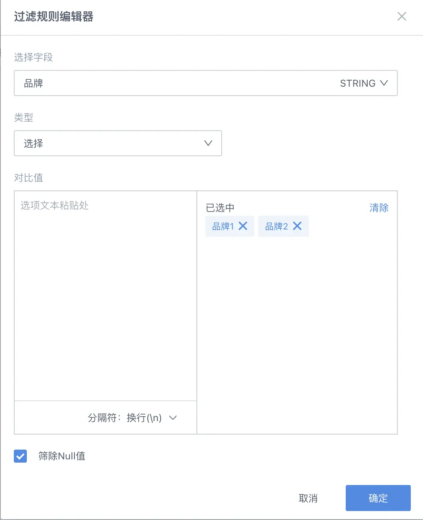Select the 品牌1 tag label
Image resolution: width=423 pixels, height=520 pixels.
click(x=223, y=226)
